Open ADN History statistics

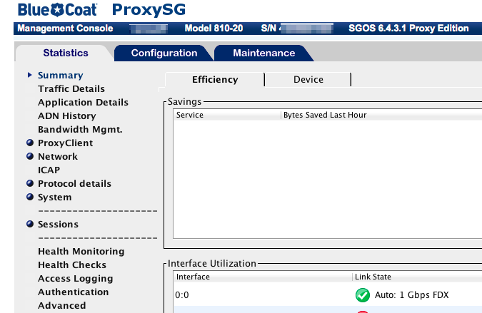(x=67, y=116)
